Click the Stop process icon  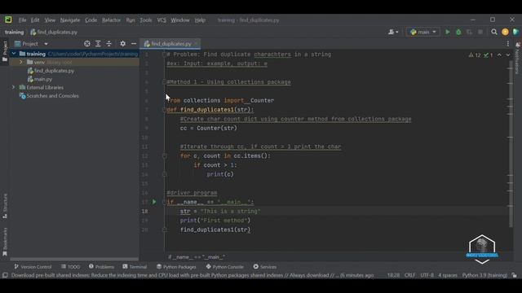480,32
